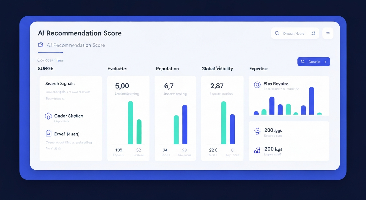Click the 32 value under Evaluate chart
The height and width of the screenshot is (200, 366).
point(139,150)
